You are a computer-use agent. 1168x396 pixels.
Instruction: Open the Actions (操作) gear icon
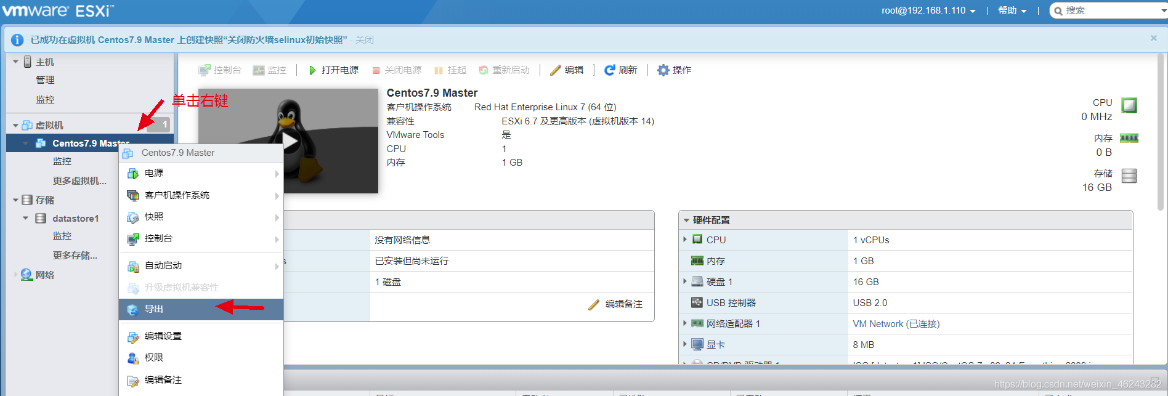[663, 70]
